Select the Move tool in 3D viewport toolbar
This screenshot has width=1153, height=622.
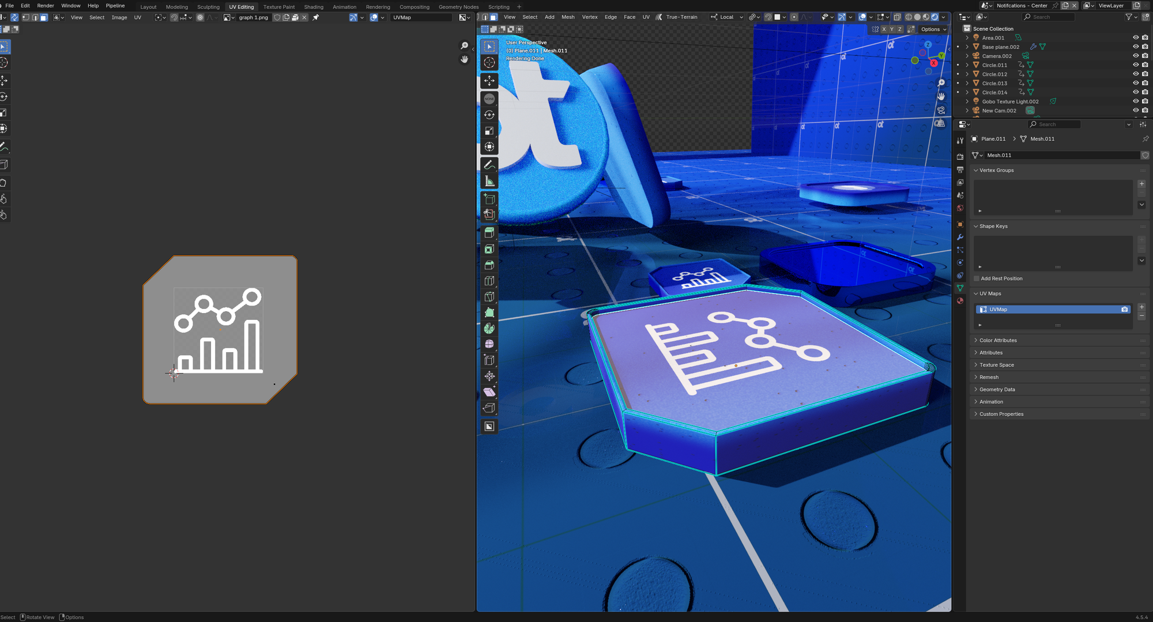tap(489, 81)
